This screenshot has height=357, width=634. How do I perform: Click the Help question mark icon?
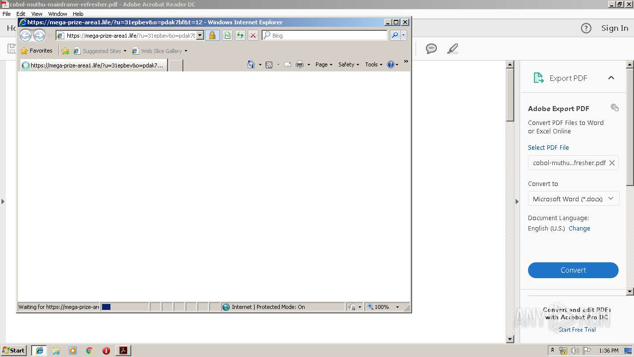click(390, 64)
